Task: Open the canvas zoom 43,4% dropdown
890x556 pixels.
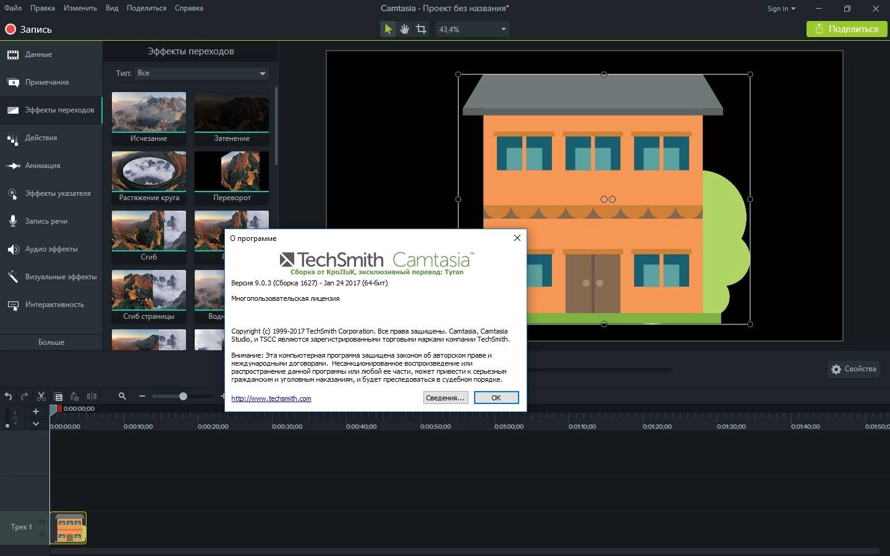Action: click(473, 29)
